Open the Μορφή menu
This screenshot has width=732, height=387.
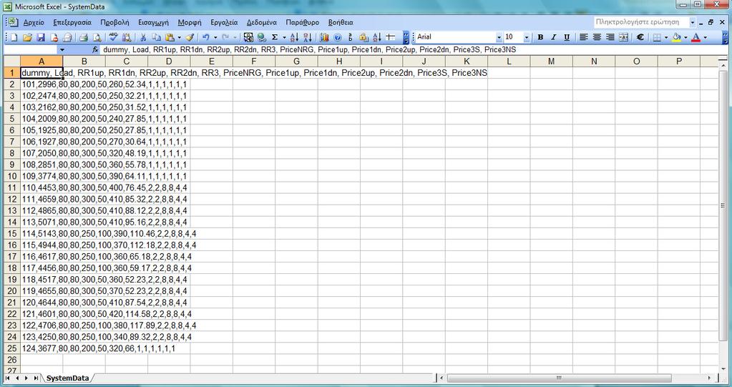[x=190, y=22]
